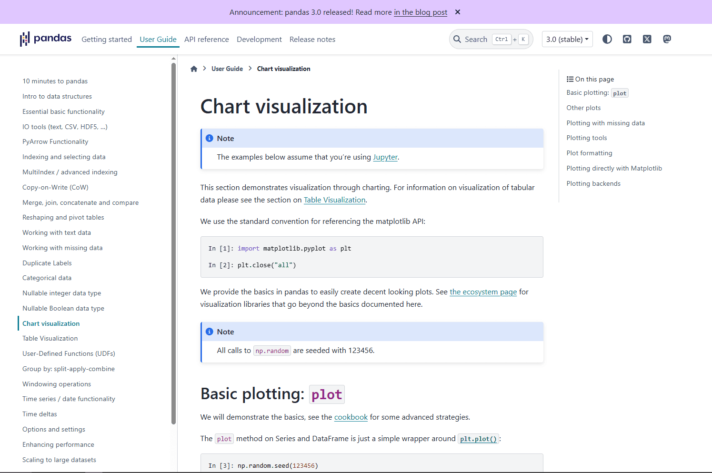Jump to 'Plot formatting' section
This screenshot has height=473, width=712.
(x=589, y=153)
